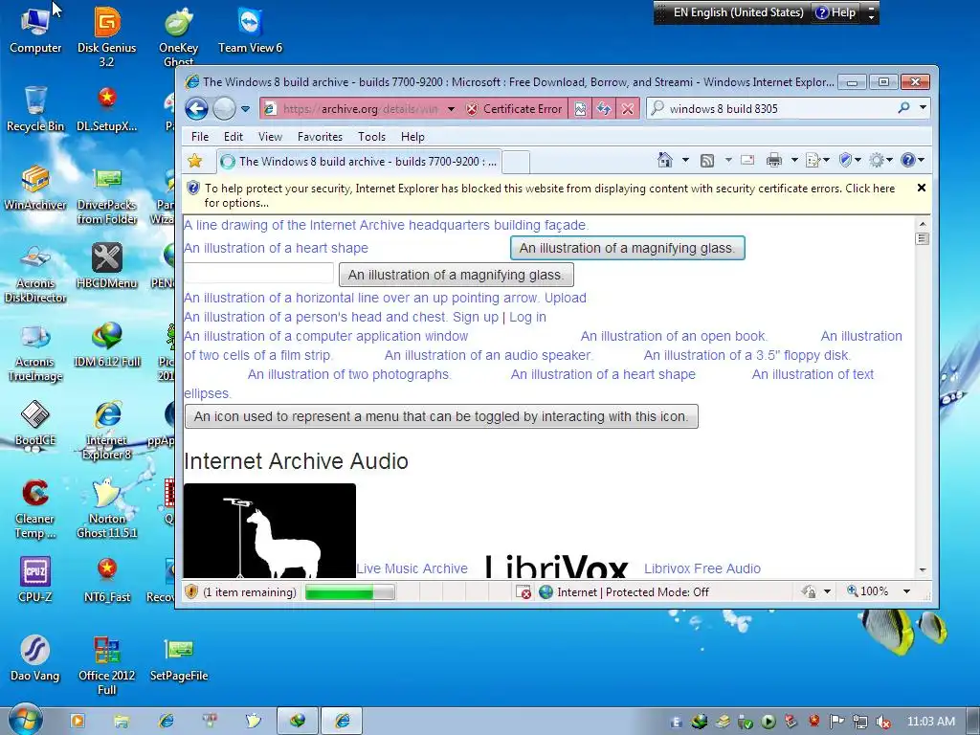Expand the address bar autocomplete arrow
980x735 pixels.
(x=452, y=109)
